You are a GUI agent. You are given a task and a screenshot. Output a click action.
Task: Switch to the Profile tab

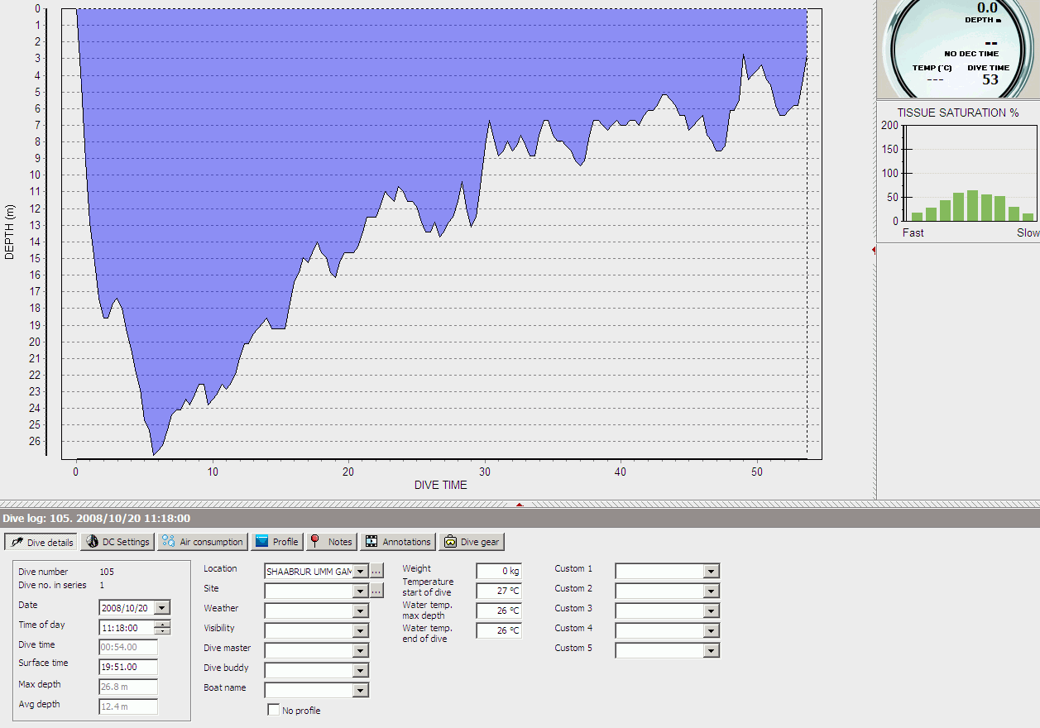(276, 542)
